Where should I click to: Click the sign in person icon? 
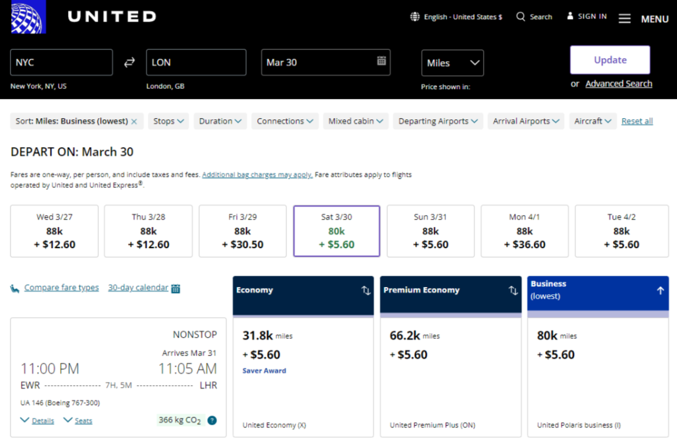570,16
